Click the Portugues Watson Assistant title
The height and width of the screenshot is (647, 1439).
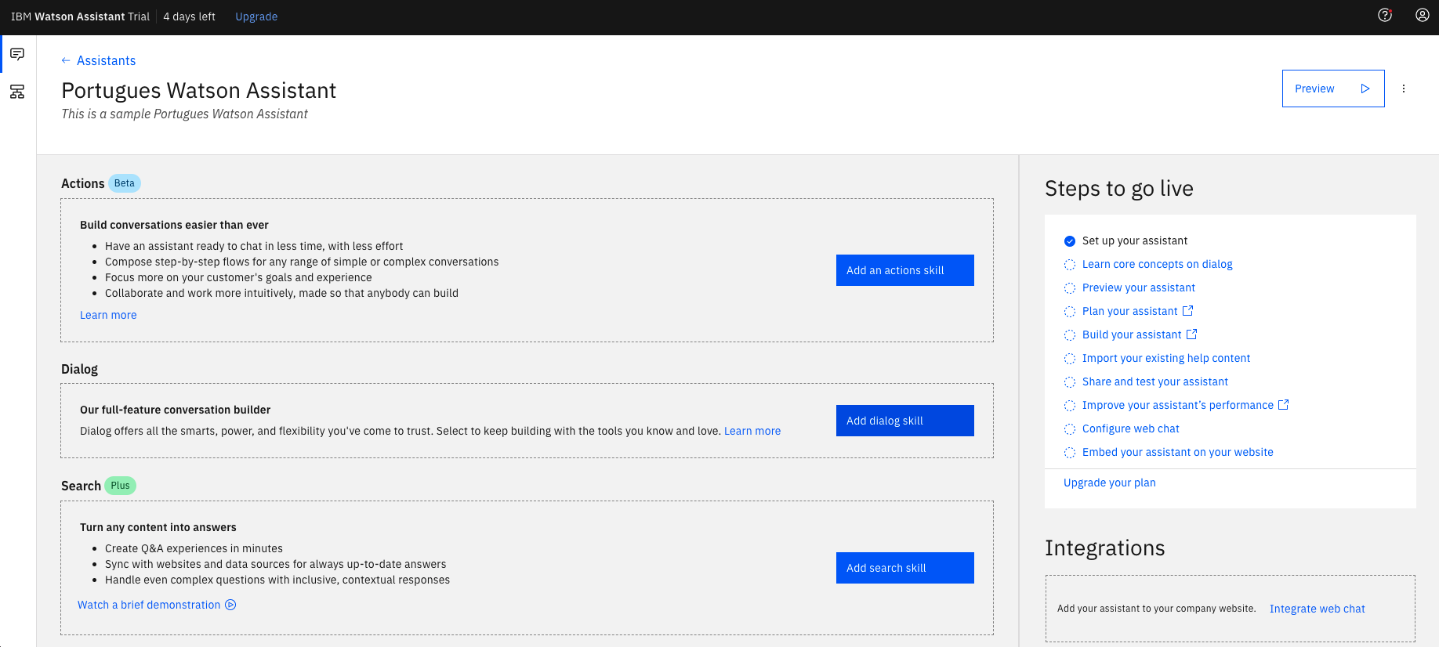(x=198, y=91)
